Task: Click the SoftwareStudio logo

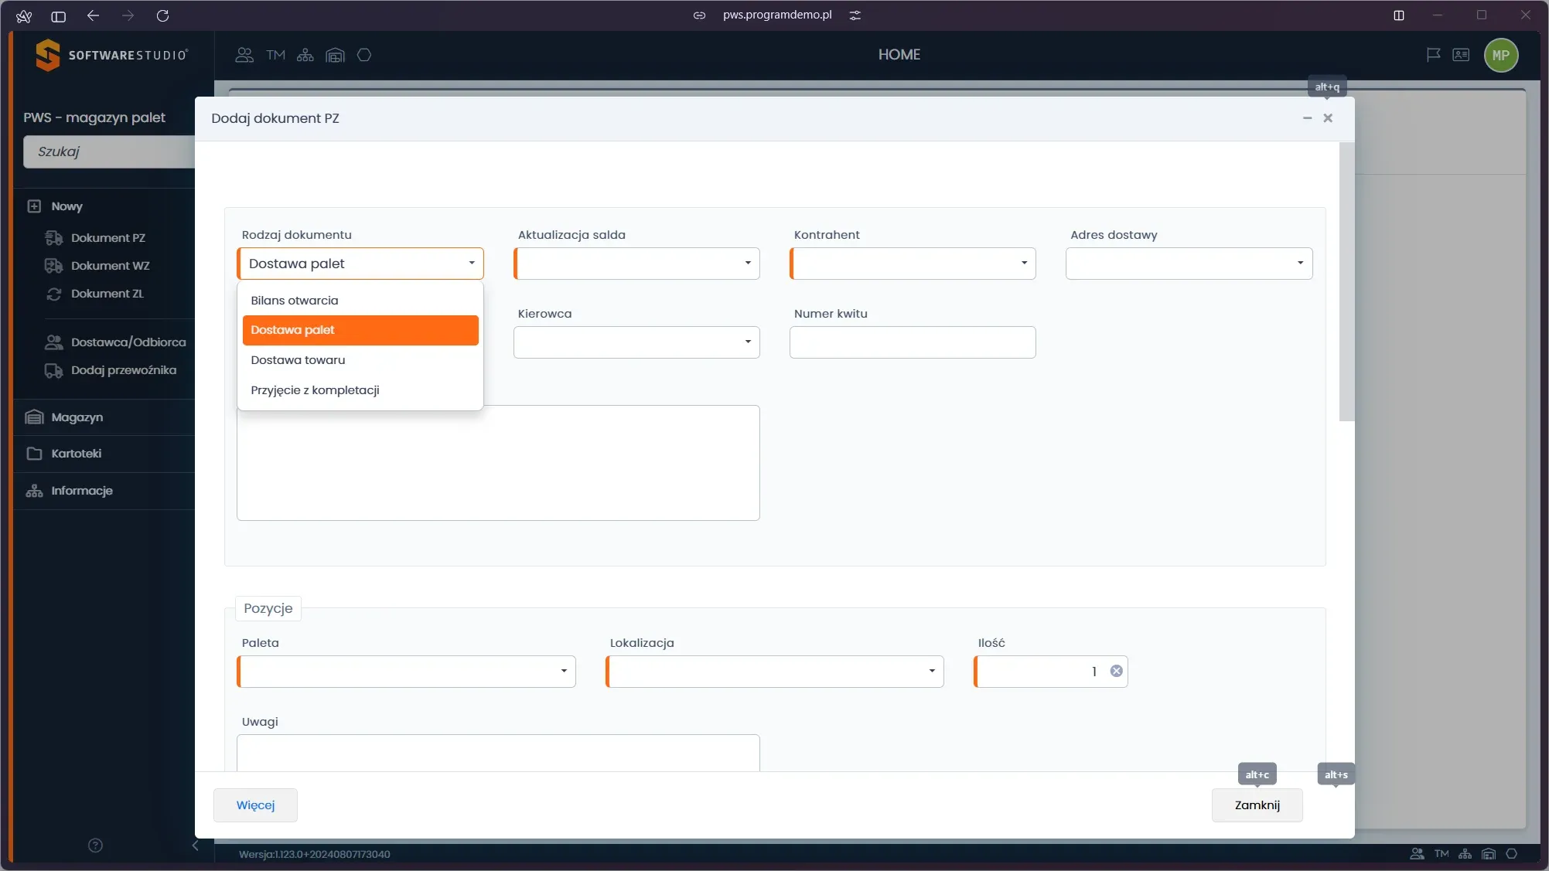Action: click(x=111, y=55)
